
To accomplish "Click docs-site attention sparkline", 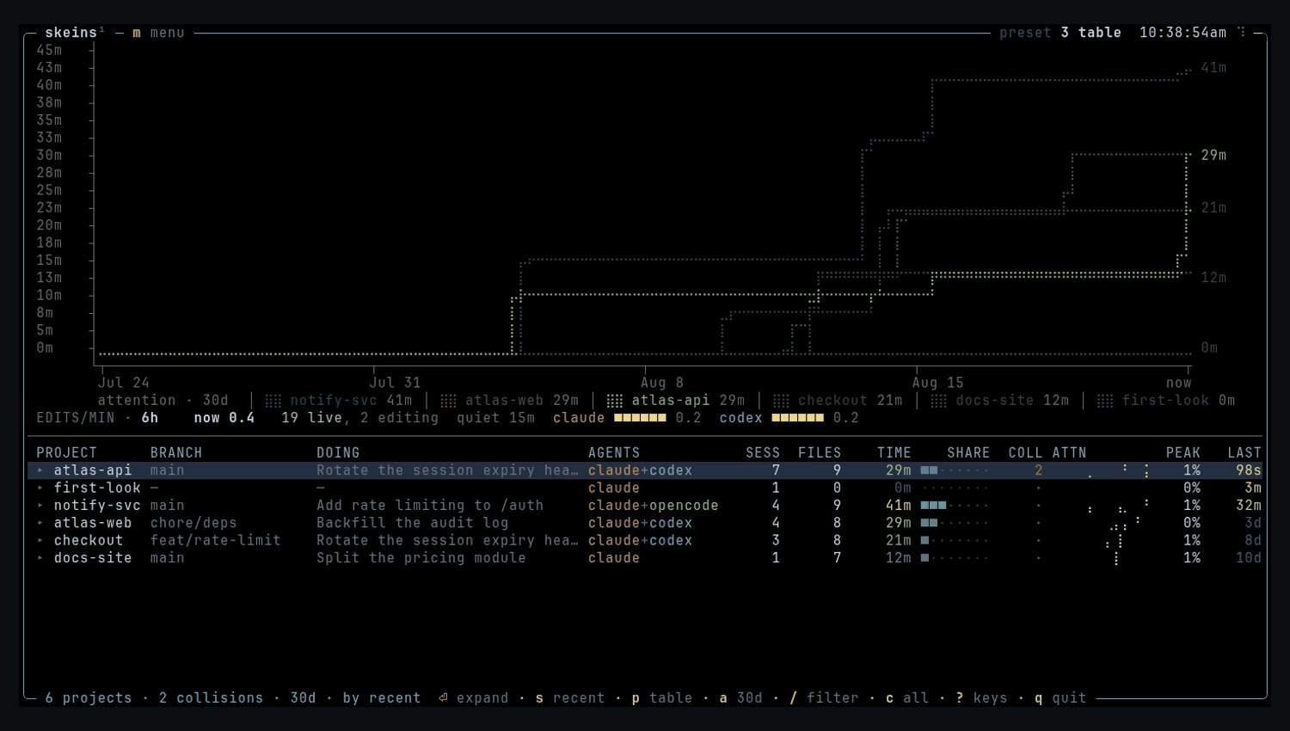I will (x=1116, y=558).
